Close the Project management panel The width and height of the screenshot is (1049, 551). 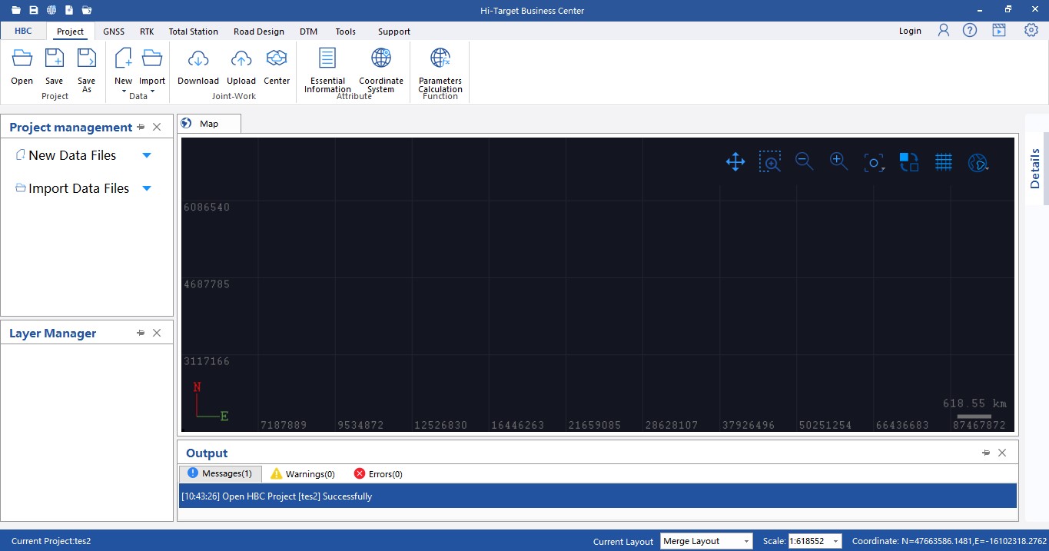[x=157, y=128]
